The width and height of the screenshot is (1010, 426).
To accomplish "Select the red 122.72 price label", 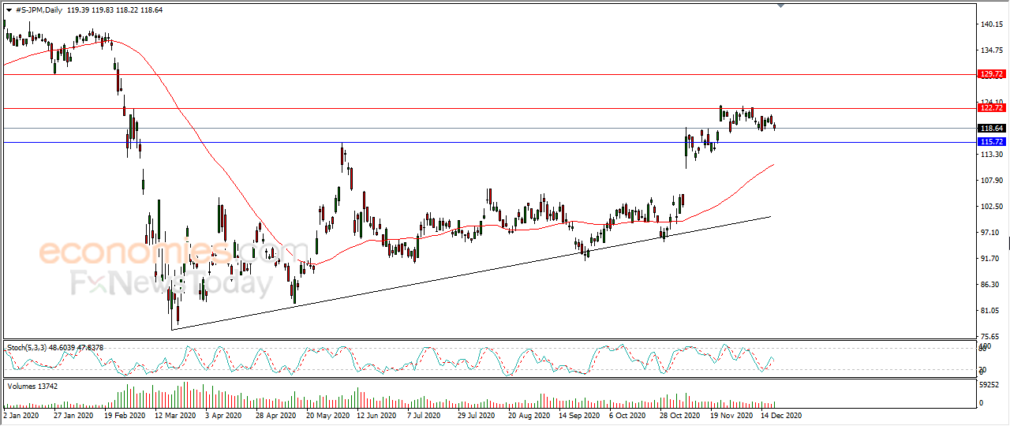I will (991, 108).
